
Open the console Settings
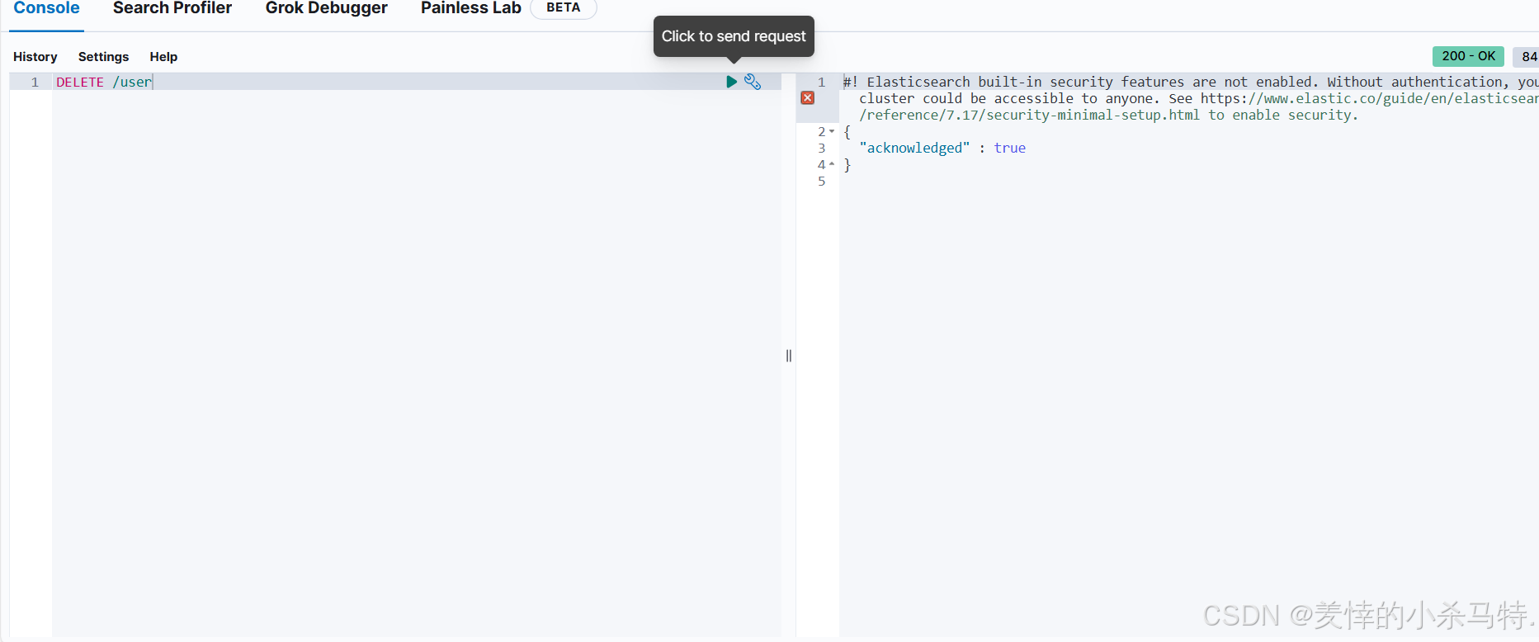(x=103, y=57)
